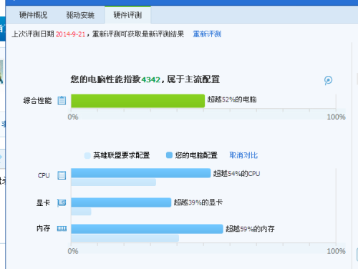Click the share icon beside performance index
The width and height of the screenshot is (358, 269).
click(x=328, y=80)
